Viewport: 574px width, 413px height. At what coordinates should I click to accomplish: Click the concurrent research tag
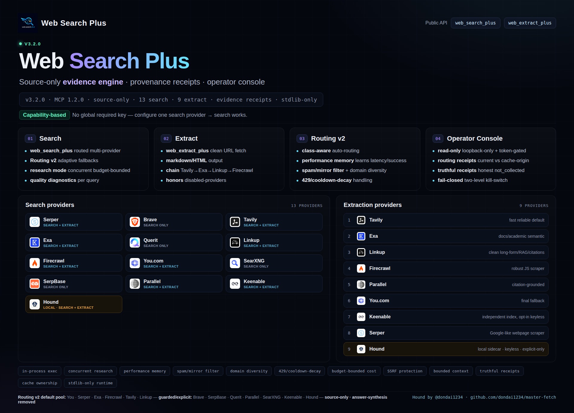[91, 371]
